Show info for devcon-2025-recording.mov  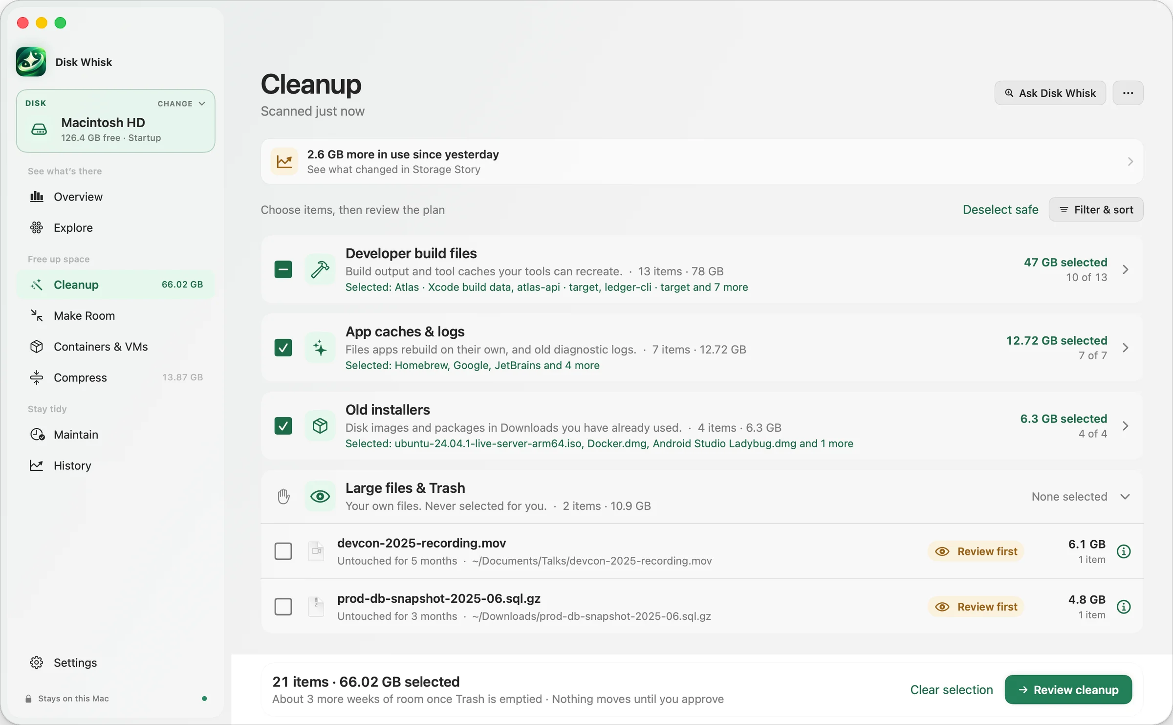1124,551
